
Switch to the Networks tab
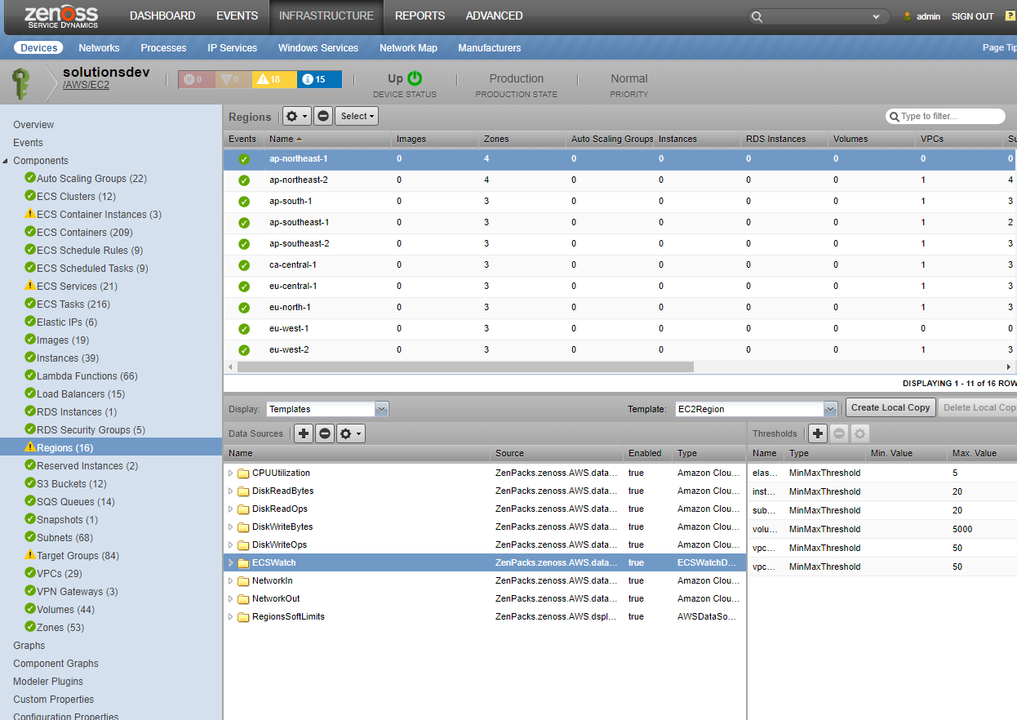click(x=99, y=48)
